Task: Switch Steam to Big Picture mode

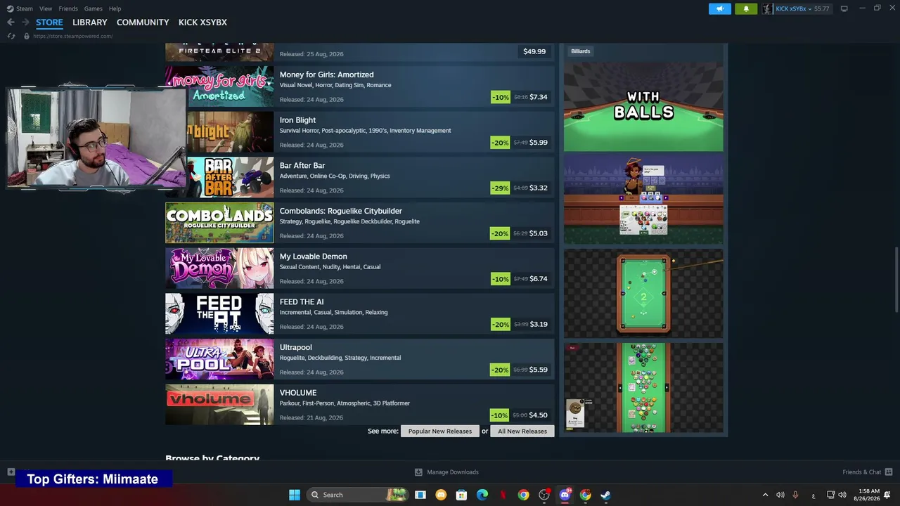Action: pos(844,8)
